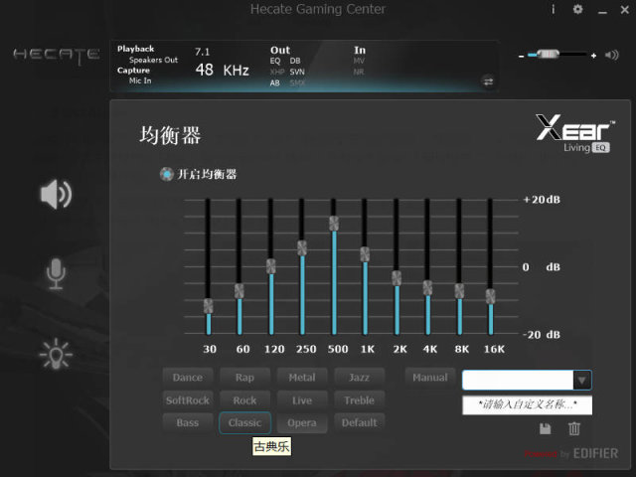Click the 16K band slider handle

coord(490,296)
